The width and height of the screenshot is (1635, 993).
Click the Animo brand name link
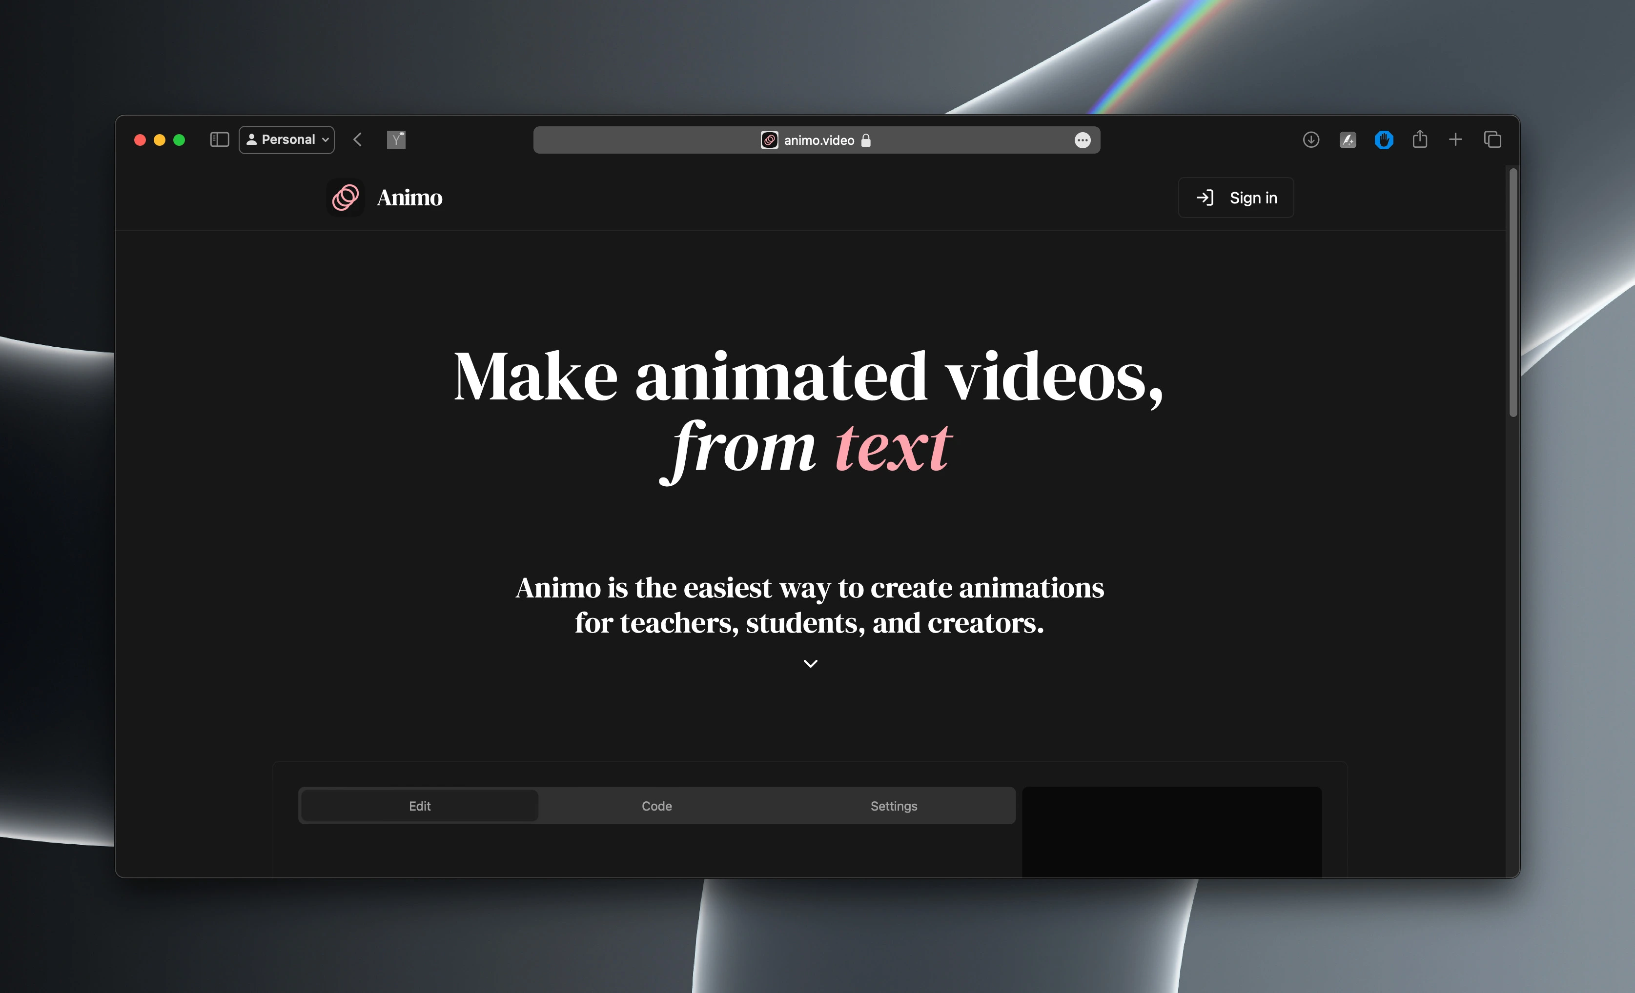tap(409, 198)
